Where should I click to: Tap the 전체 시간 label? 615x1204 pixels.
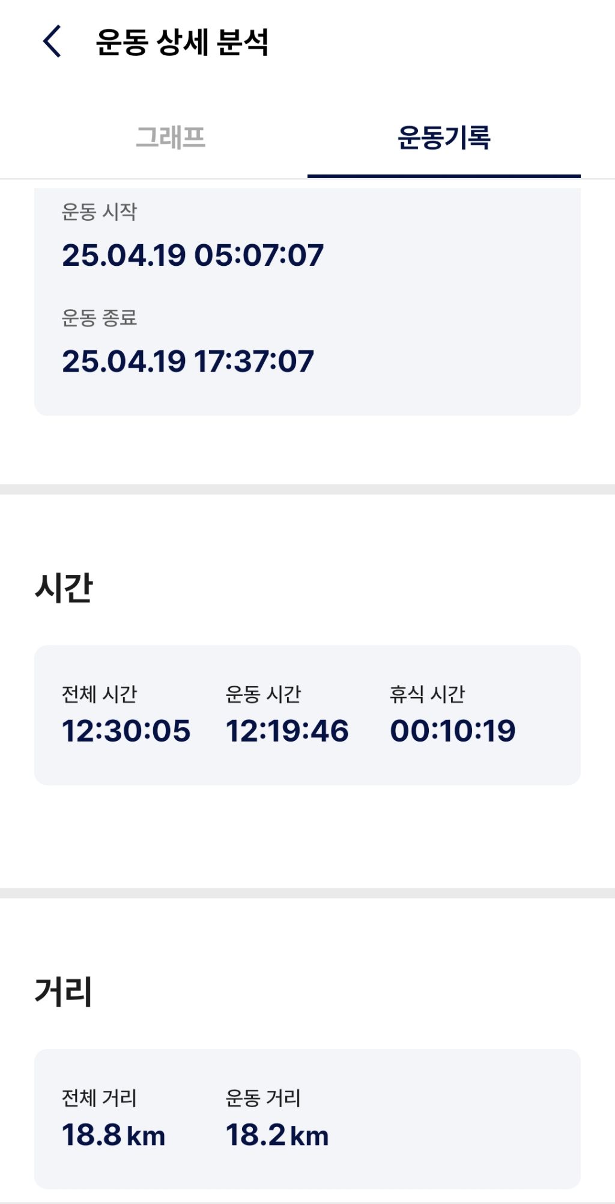(99, 694)
